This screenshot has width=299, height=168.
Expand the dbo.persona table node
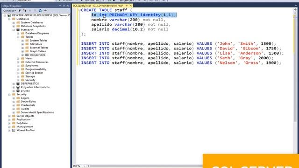[22, 55]
